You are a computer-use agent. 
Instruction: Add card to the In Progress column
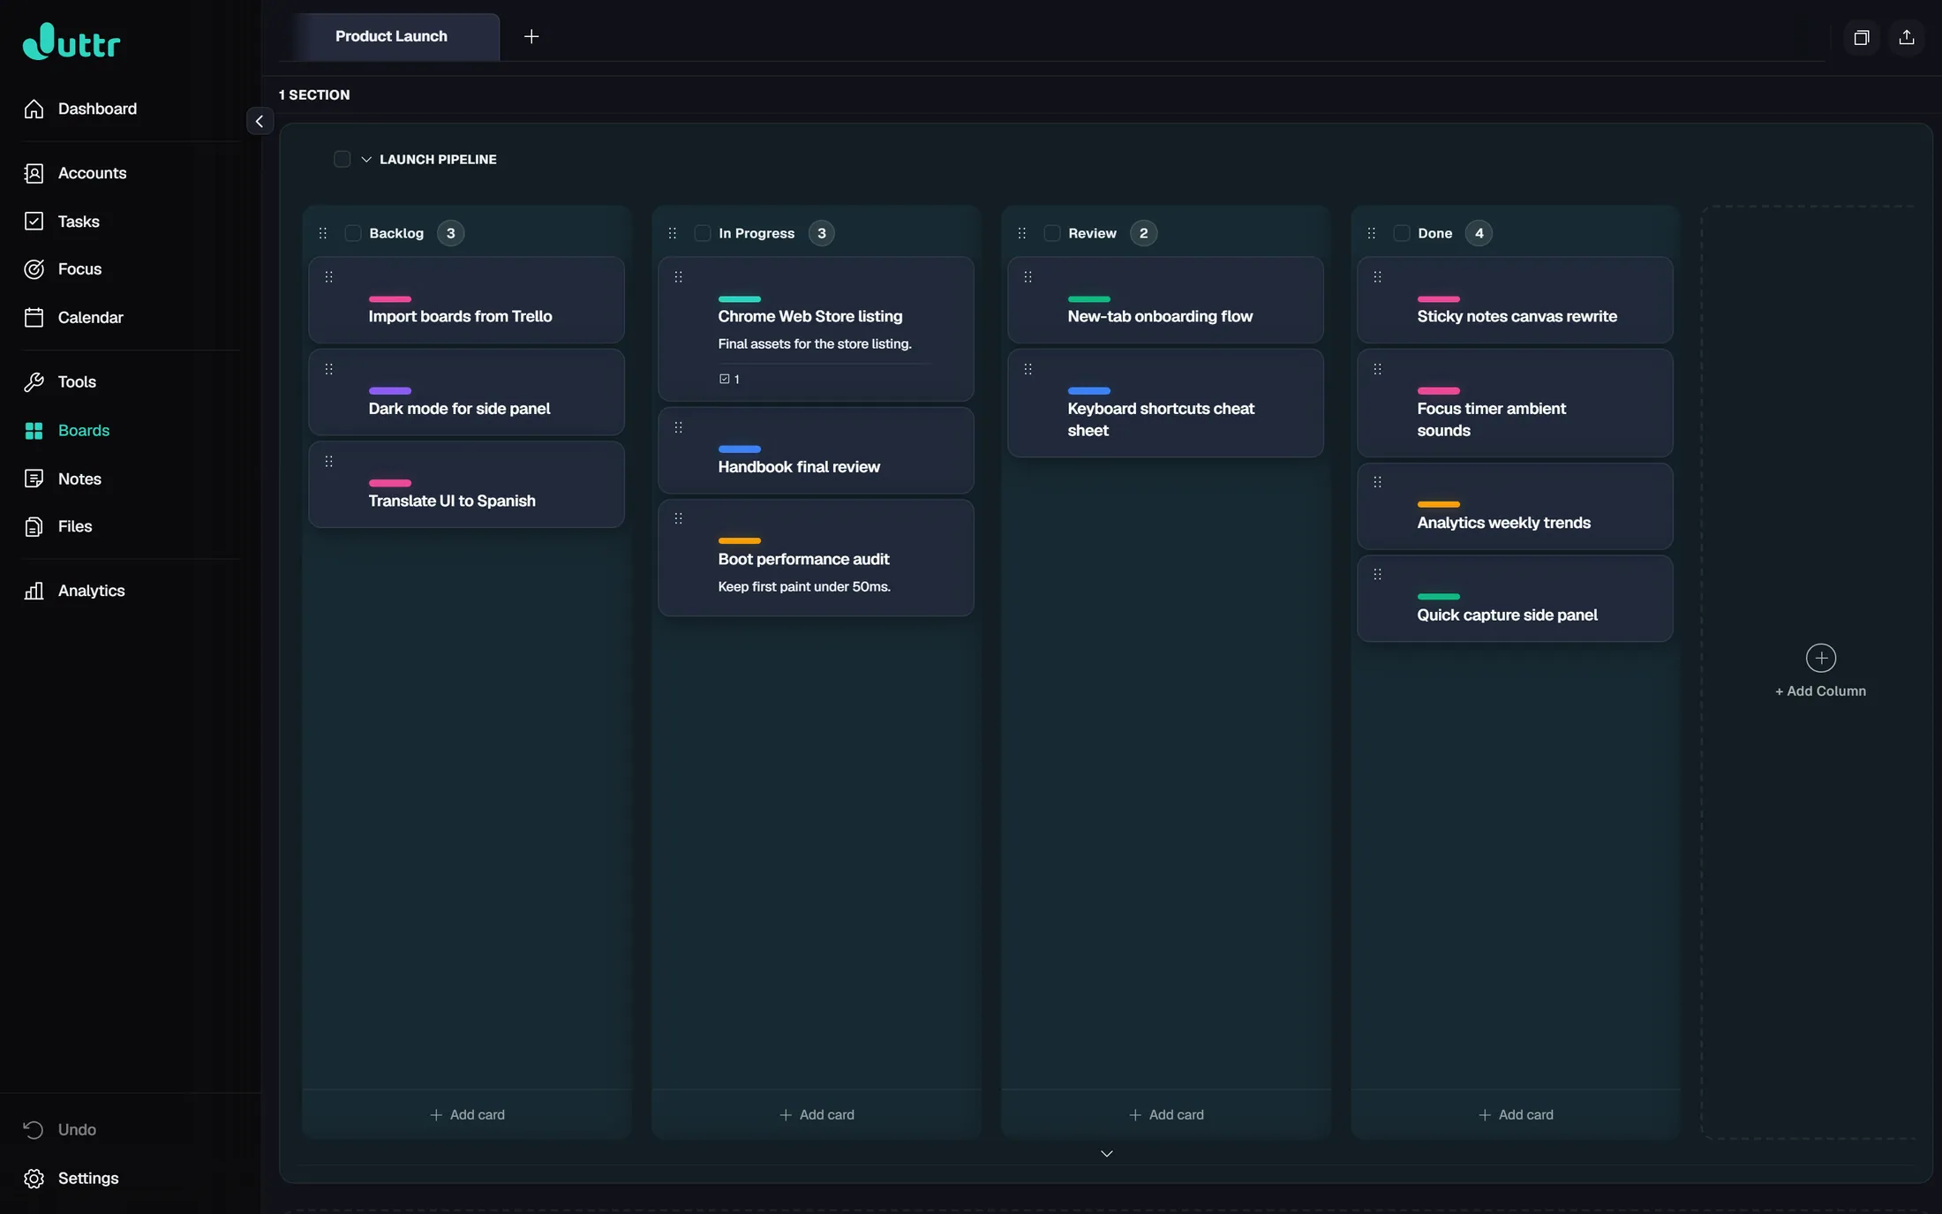coord(817,1114)
